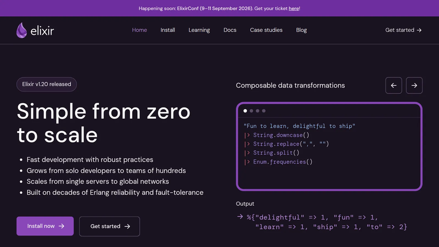Open the Install page in navigation
The height and width of the screenshot is (247, 439).
point(168,30)
